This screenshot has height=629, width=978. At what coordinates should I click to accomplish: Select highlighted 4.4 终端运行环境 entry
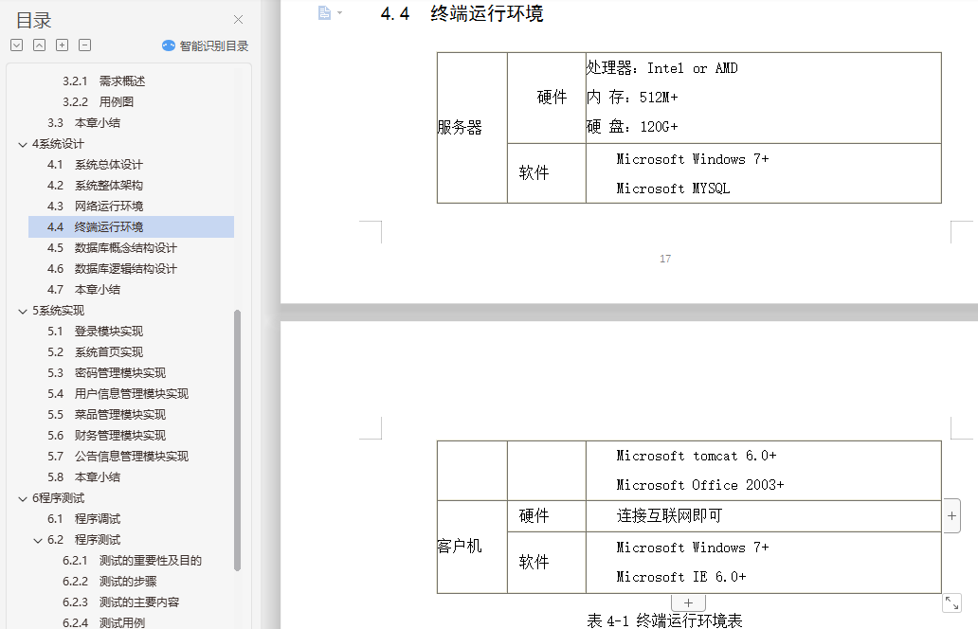click(131, 227)
